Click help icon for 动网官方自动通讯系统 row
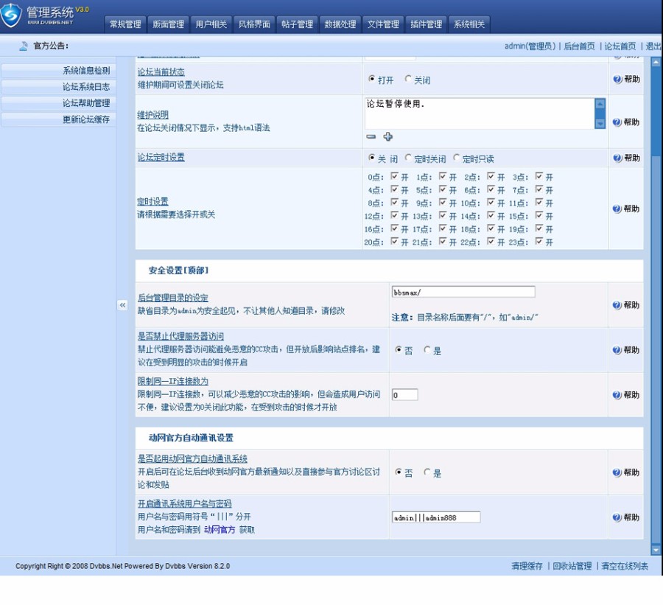This screenshot has width=663, height=605. point(617,472)
